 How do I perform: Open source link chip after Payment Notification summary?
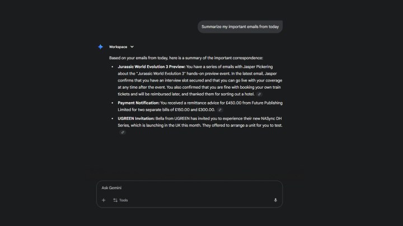point(220,110)
